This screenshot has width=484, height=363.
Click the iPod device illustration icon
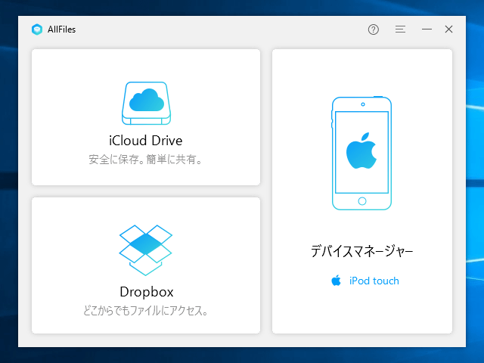pos(361,153)
